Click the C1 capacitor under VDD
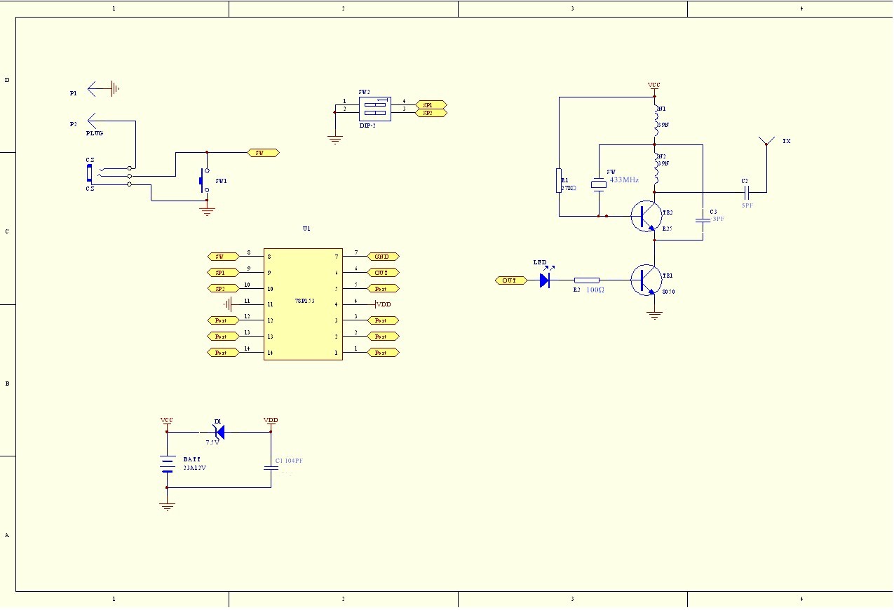The image size is (894, 610). [x=271, y=467]
